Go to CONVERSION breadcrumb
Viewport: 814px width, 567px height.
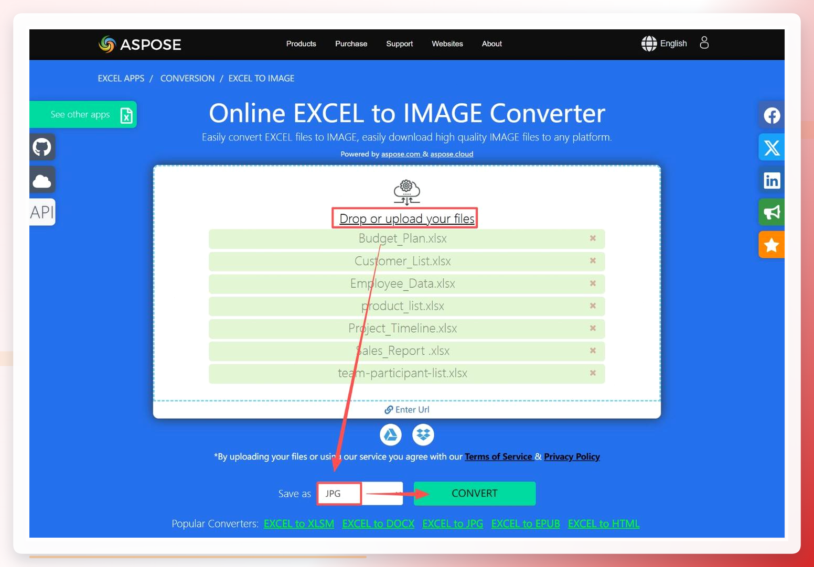[187, 79]
